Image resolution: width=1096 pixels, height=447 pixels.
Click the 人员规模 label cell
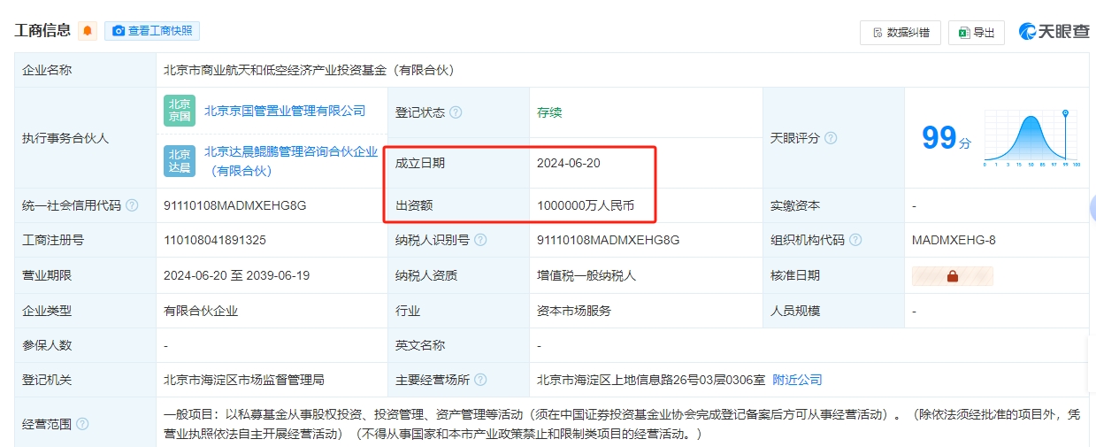[833, 311]
